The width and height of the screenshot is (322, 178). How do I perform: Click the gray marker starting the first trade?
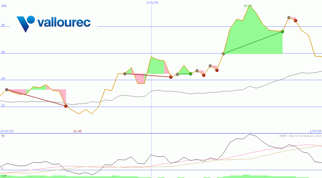(7, 90)
